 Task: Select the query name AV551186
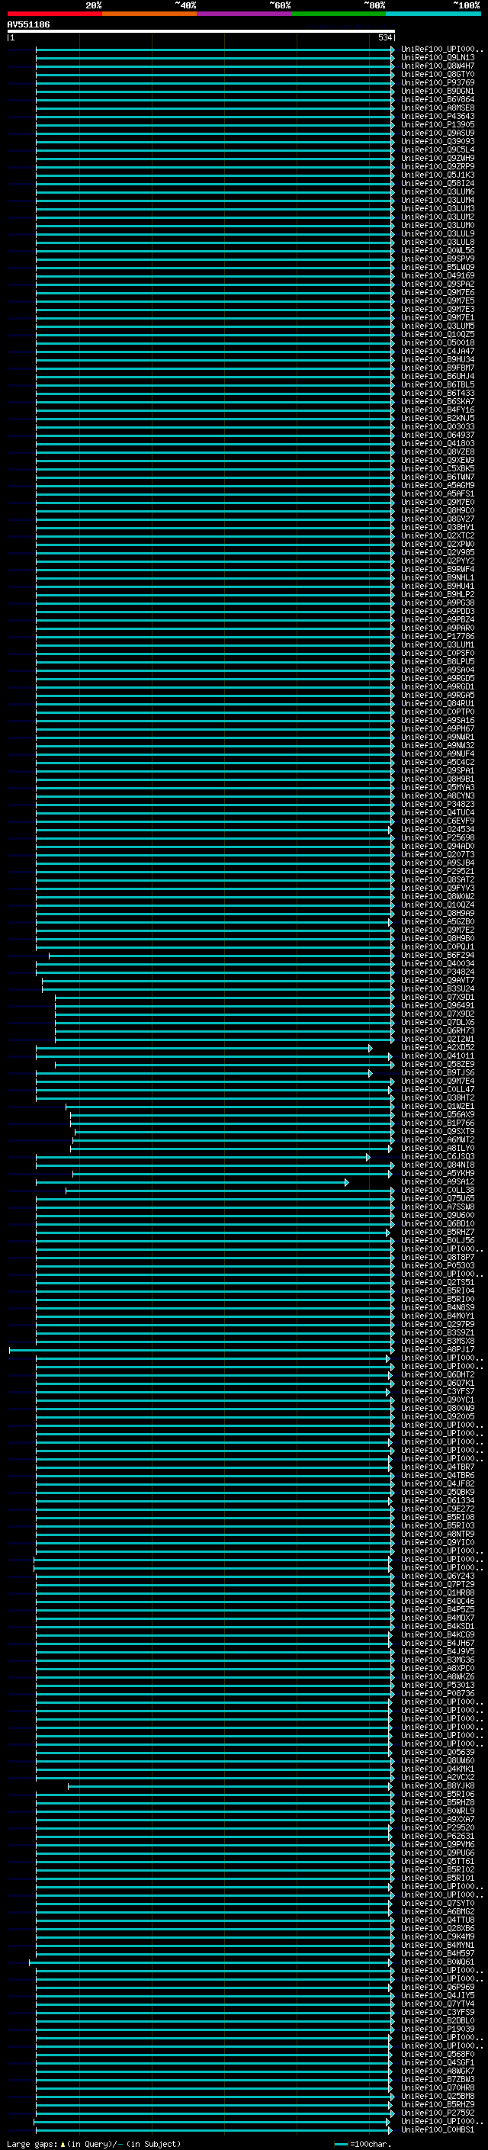coord(28,24)
